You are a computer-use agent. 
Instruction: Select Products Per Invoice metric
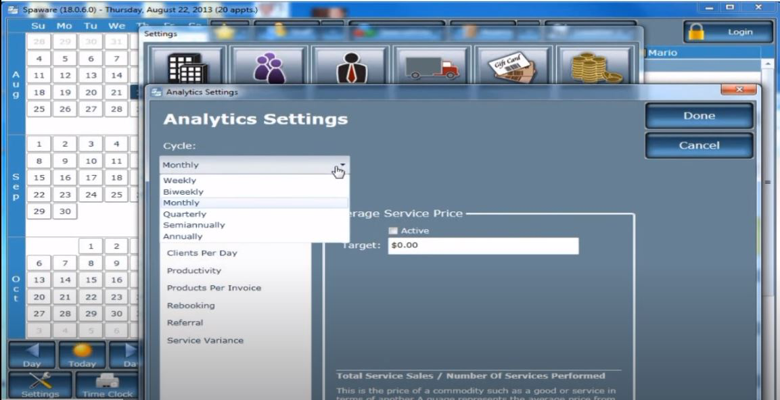pyautogui.click(x=214, y=289)
